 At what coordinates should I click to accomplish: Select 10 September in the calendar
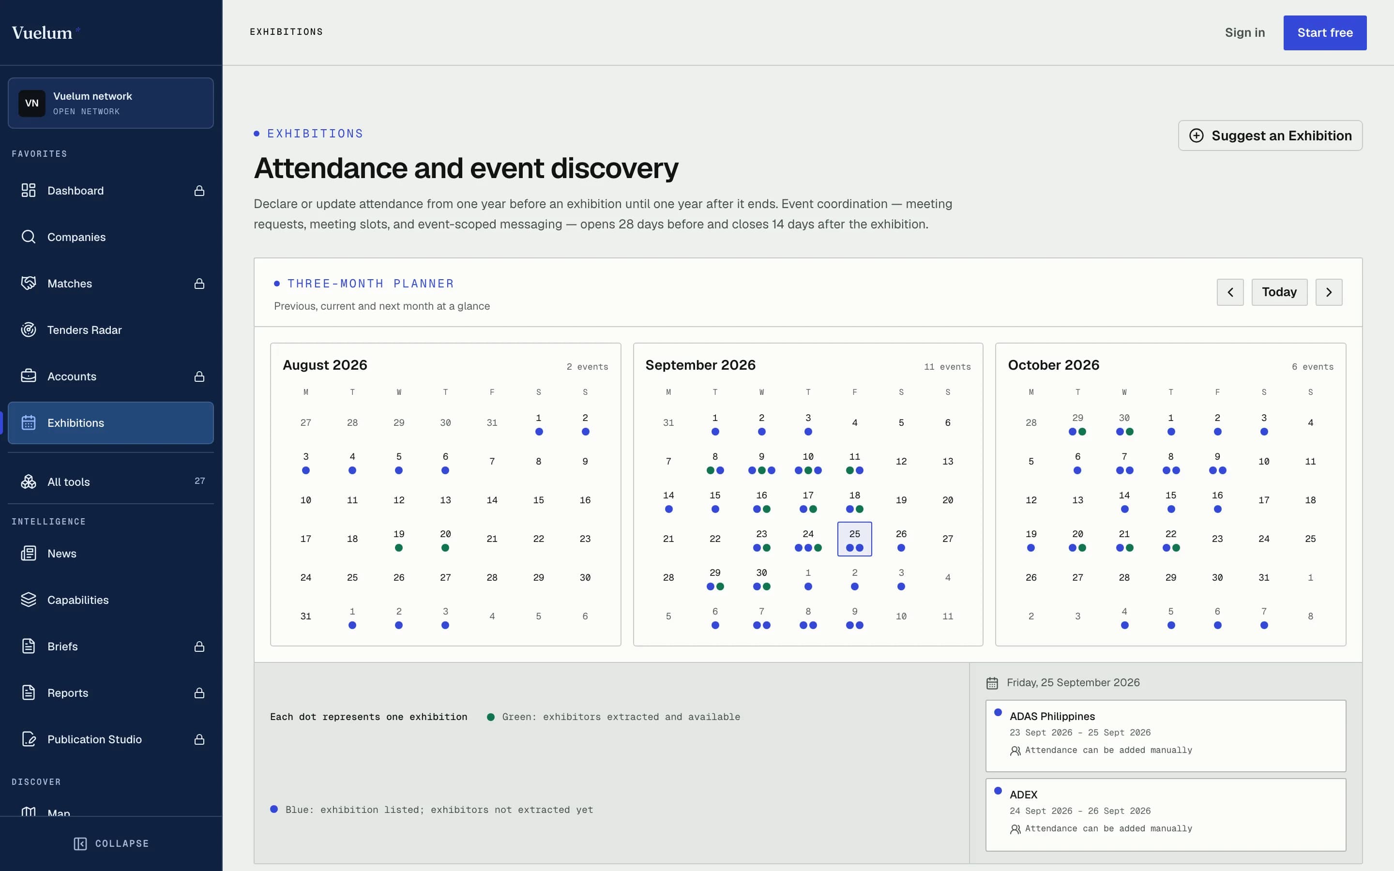(808, 462)
